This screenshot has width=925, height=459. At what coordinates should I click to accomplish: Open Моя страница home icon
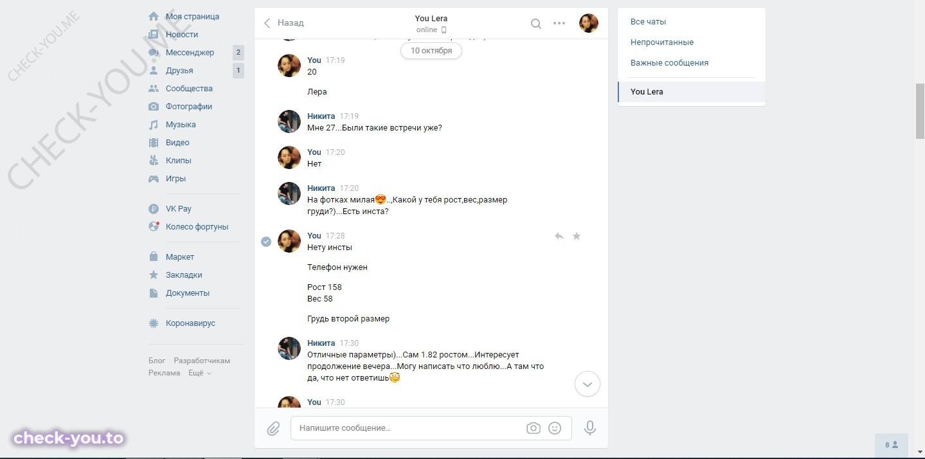154,16
